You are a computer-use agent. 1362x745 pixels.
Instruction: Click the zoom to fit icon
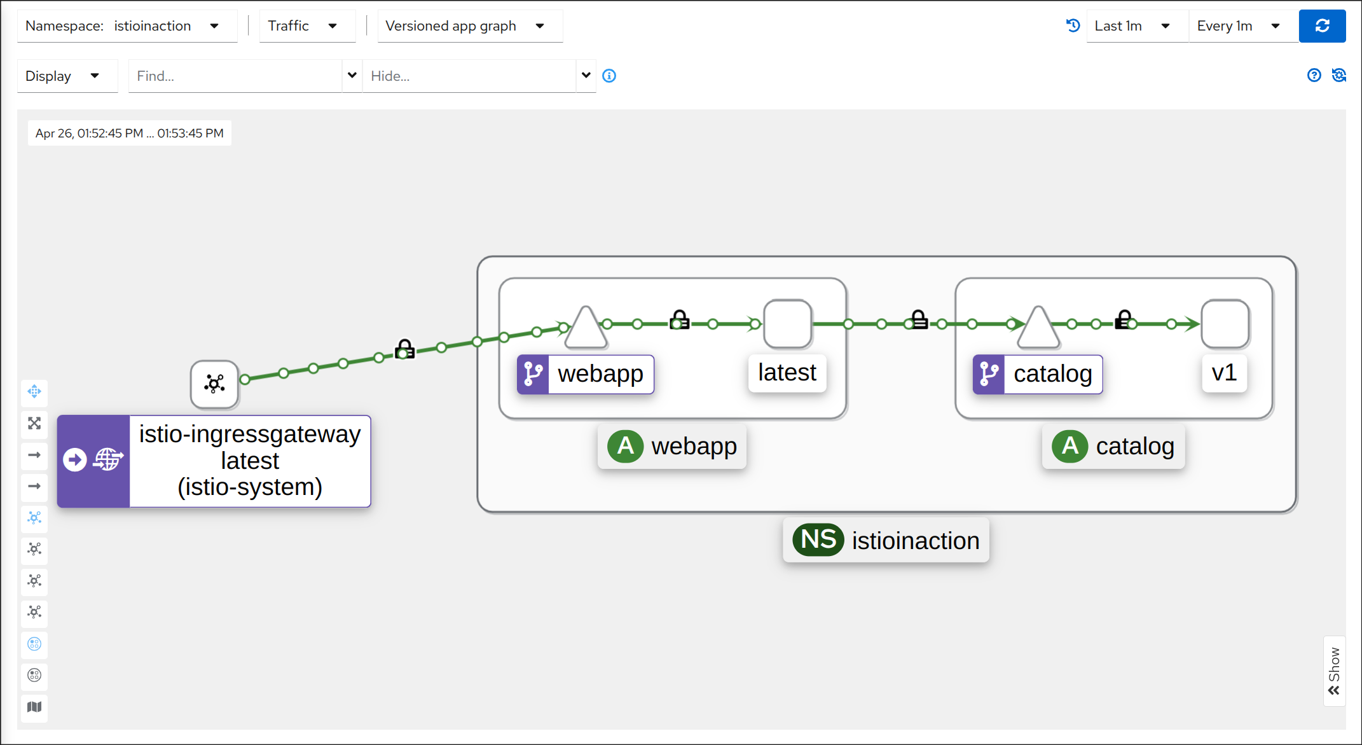click(34, 423)
